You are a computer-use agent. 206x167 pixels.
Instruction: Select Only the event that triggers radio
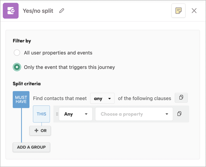(x=17, y=67)
